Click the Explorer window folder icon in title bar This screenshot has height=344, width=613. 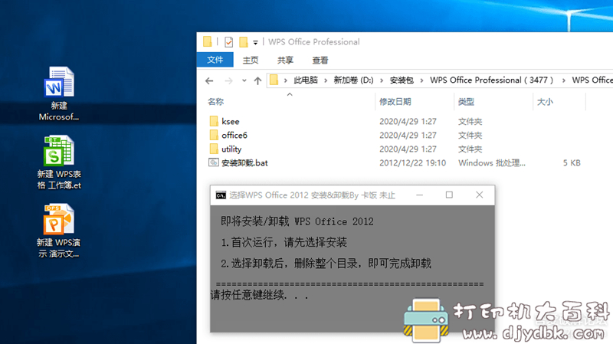pyautogui.click(x=207, y=41)
